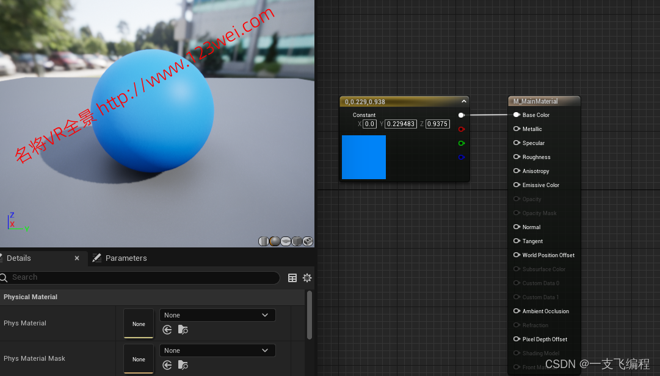Switch to the Parameters tab
The image size is (660, 376).
(120, 258)
